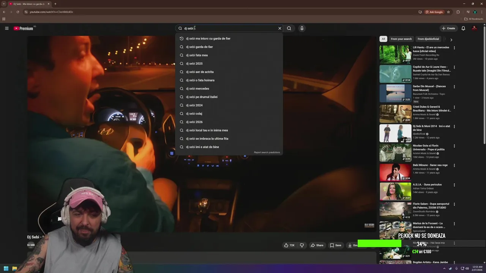
Task: Open 'Dj Sebi & Moni 2014 Imi e atat de bine'
Action: (x=432, y=128)
